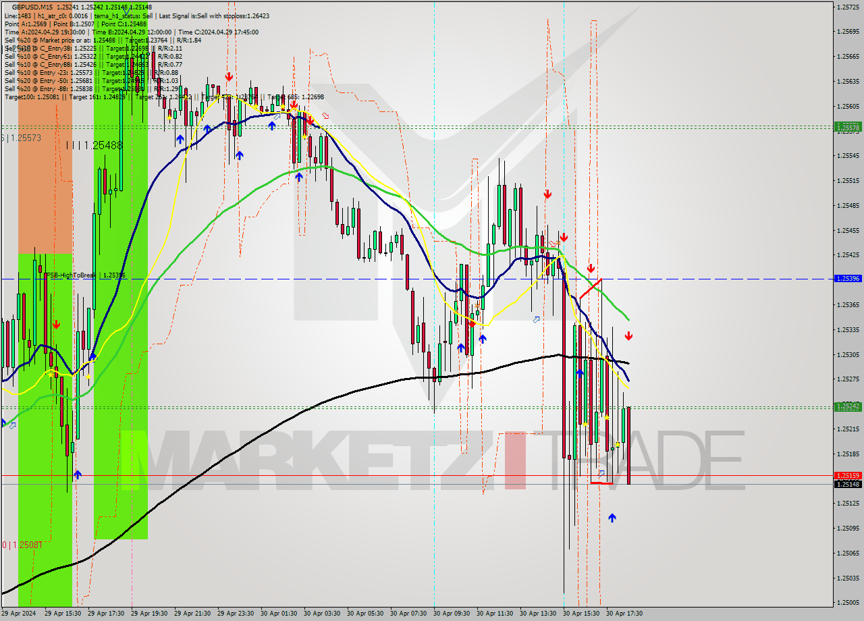Click the lowest blue up arrow near the last candles

click(x=612, y=518)
